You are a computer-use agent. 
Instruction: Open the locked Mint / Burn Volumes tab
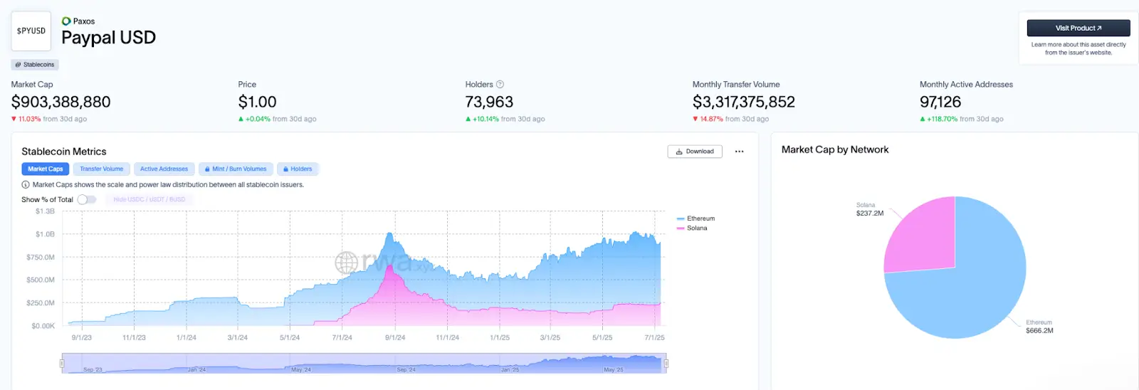point(236,169)
